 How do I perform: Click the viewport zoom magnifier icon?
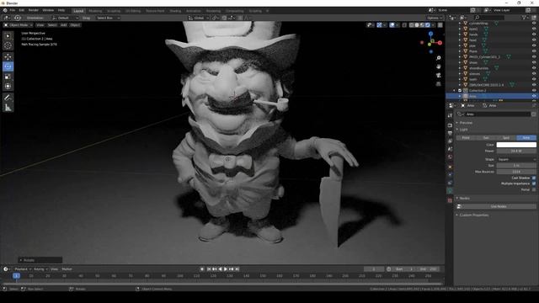coord(438,58)
